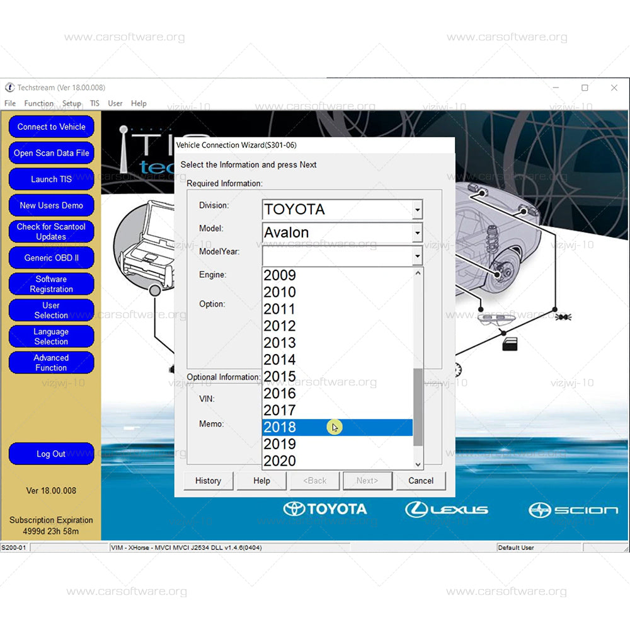This screenshot has width=630, height=630.
Task: Click the Toyota logo
Action: click(324, 509)
